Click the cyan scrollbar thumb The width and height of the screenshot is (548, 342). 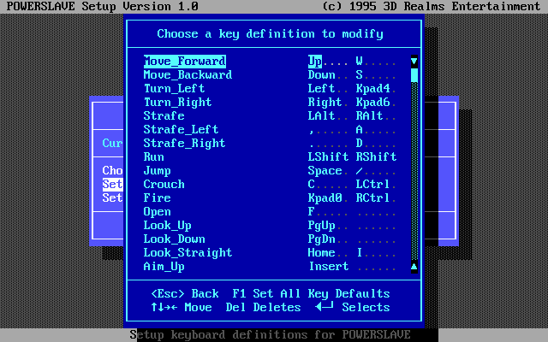(x=414, y=75)
